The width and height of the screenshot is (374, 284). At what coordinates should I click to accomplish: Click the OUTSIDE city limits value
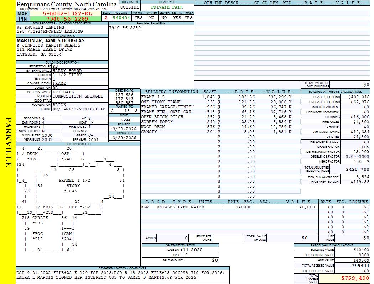pos(129,7)
